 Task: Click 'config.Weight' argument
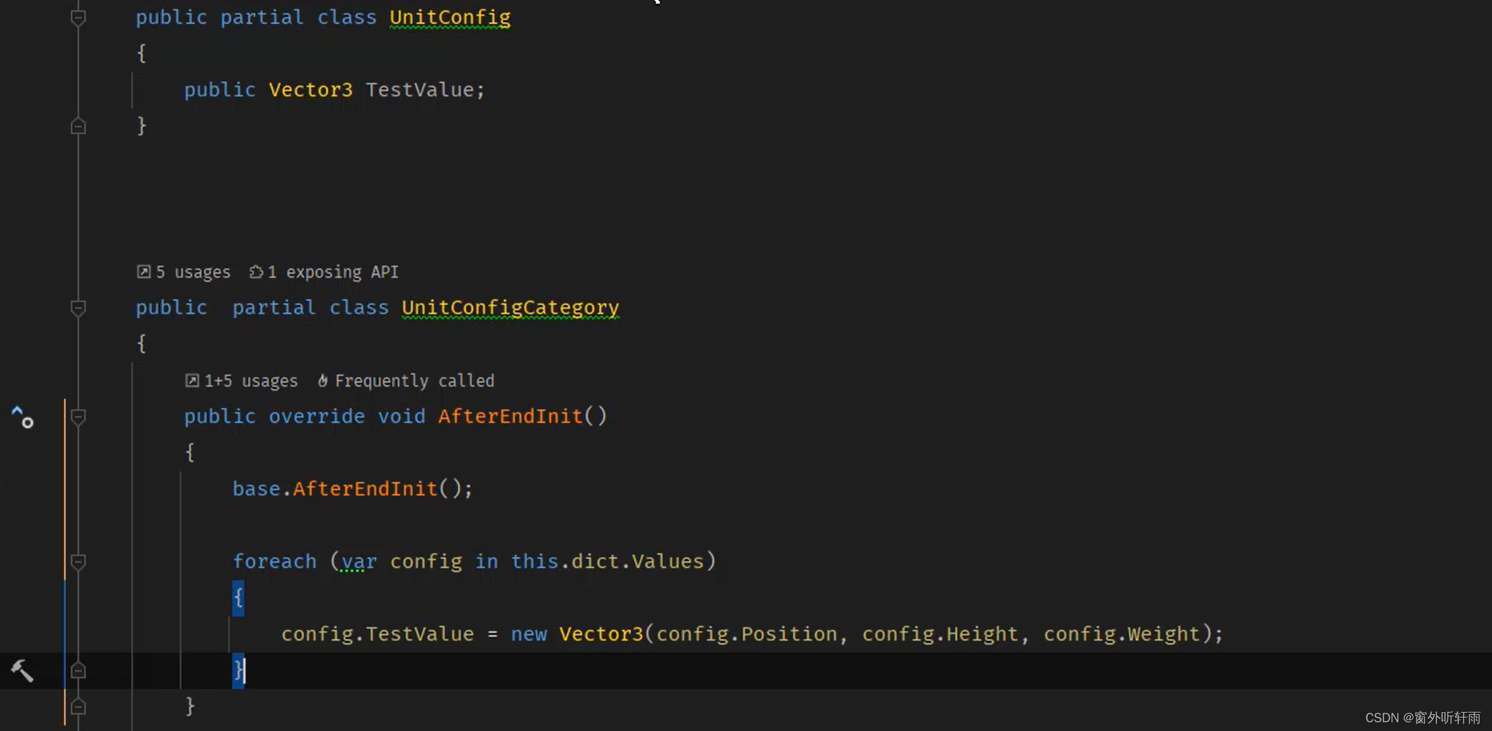tap(1122, 634)
